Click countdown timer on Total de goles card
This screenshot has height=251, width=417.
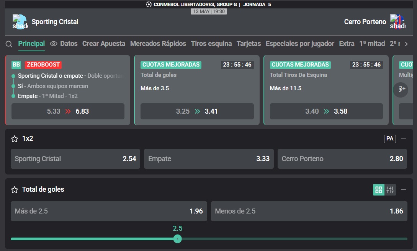coord(237,65)
